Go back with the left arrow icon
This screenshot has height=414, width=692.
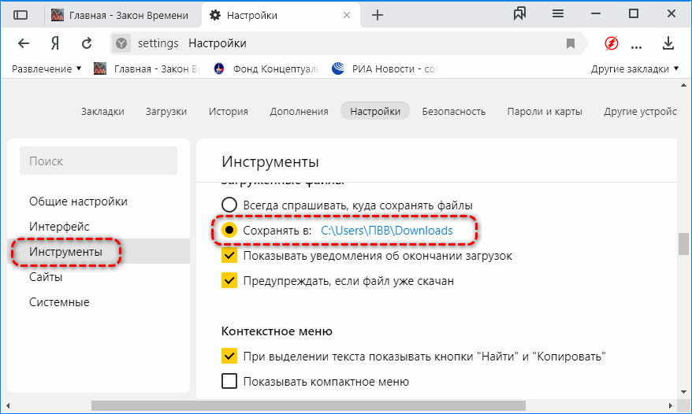(x=24, y=43)
